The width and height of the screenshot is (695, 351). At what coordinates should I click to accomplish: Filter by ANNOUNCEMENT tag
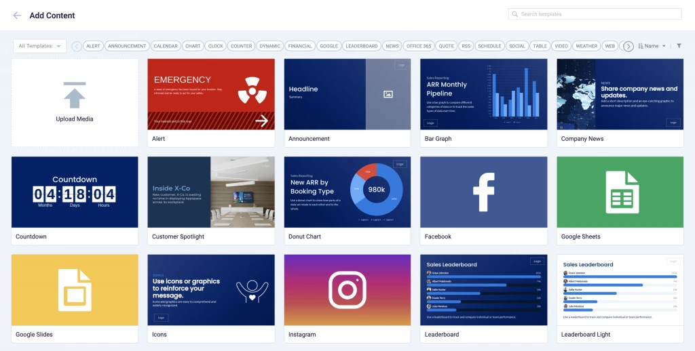[x=127, y=46]
